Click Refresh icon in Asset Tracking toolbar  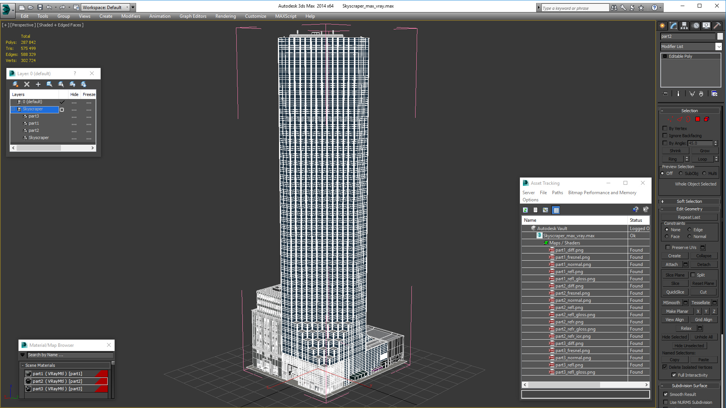pos(525,210)
